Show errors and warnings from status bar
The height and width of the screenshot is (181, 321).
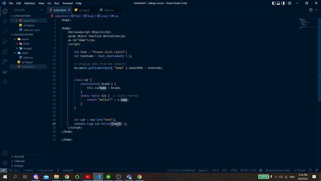[14, 170]
